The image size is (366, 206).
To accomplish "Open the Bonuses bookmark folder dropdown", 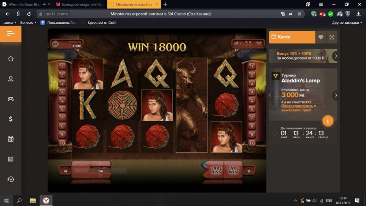I will [x=28, y=23].
